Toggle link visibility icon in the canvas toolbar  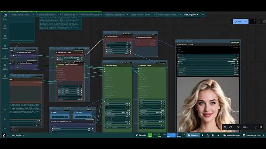pos(261,127)
